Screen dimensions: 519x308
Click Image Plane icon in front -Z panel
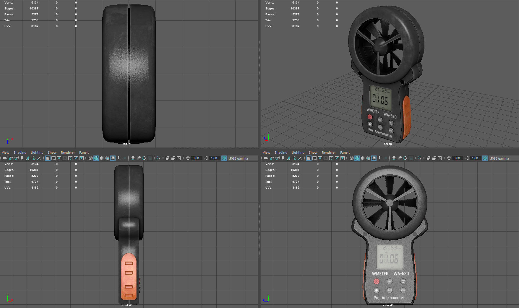click(28, 158)
